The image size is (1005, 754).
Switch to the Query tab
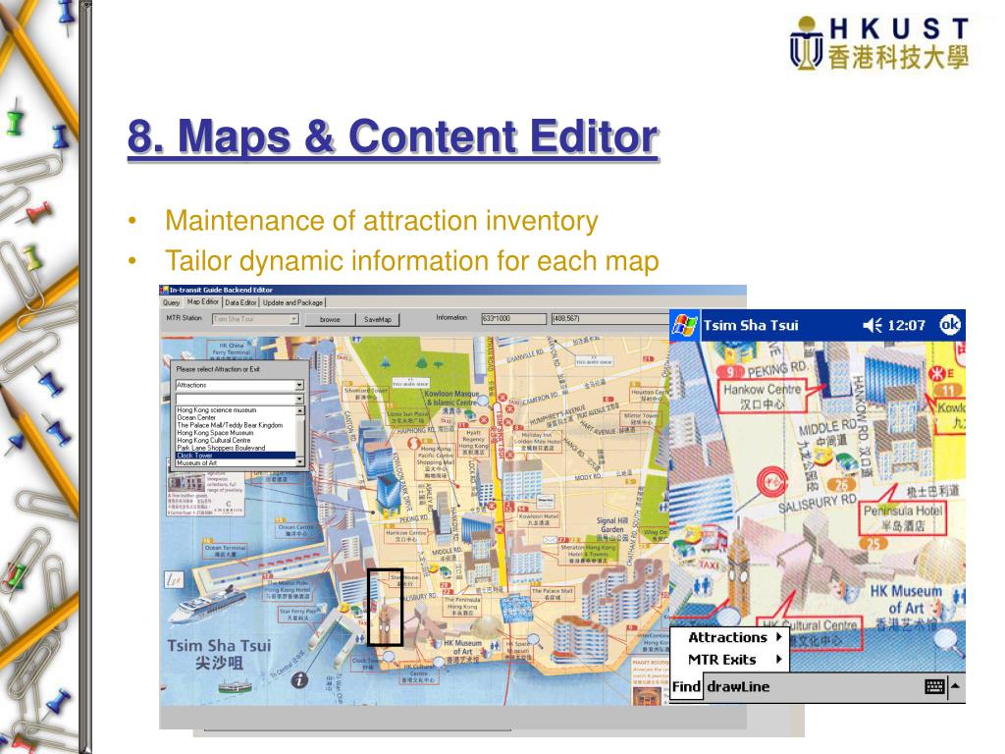171,302
